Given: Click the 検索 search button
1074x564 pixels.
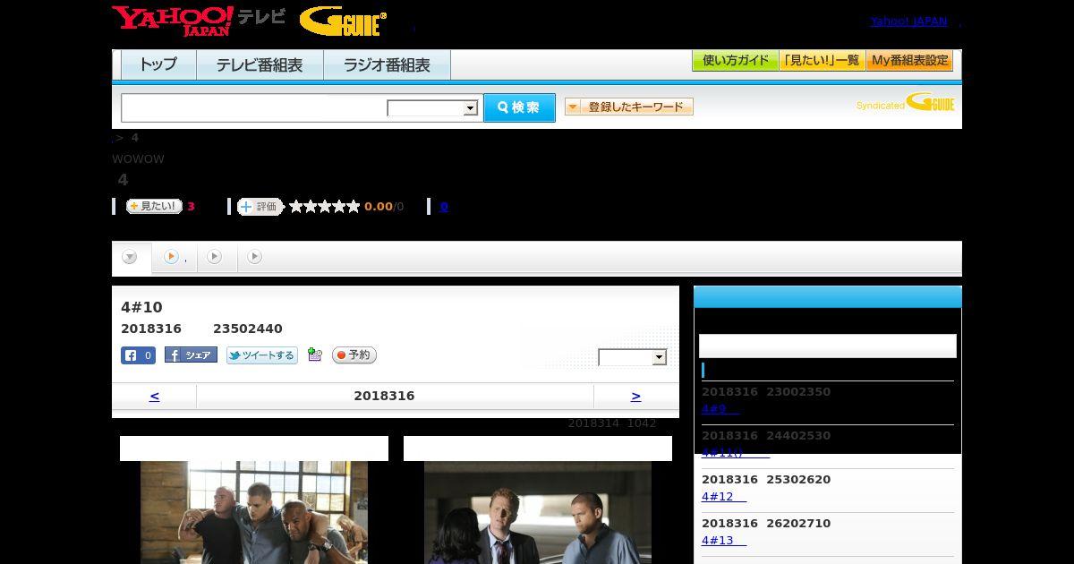Looking at the screenshot, I should click(519, 107).
